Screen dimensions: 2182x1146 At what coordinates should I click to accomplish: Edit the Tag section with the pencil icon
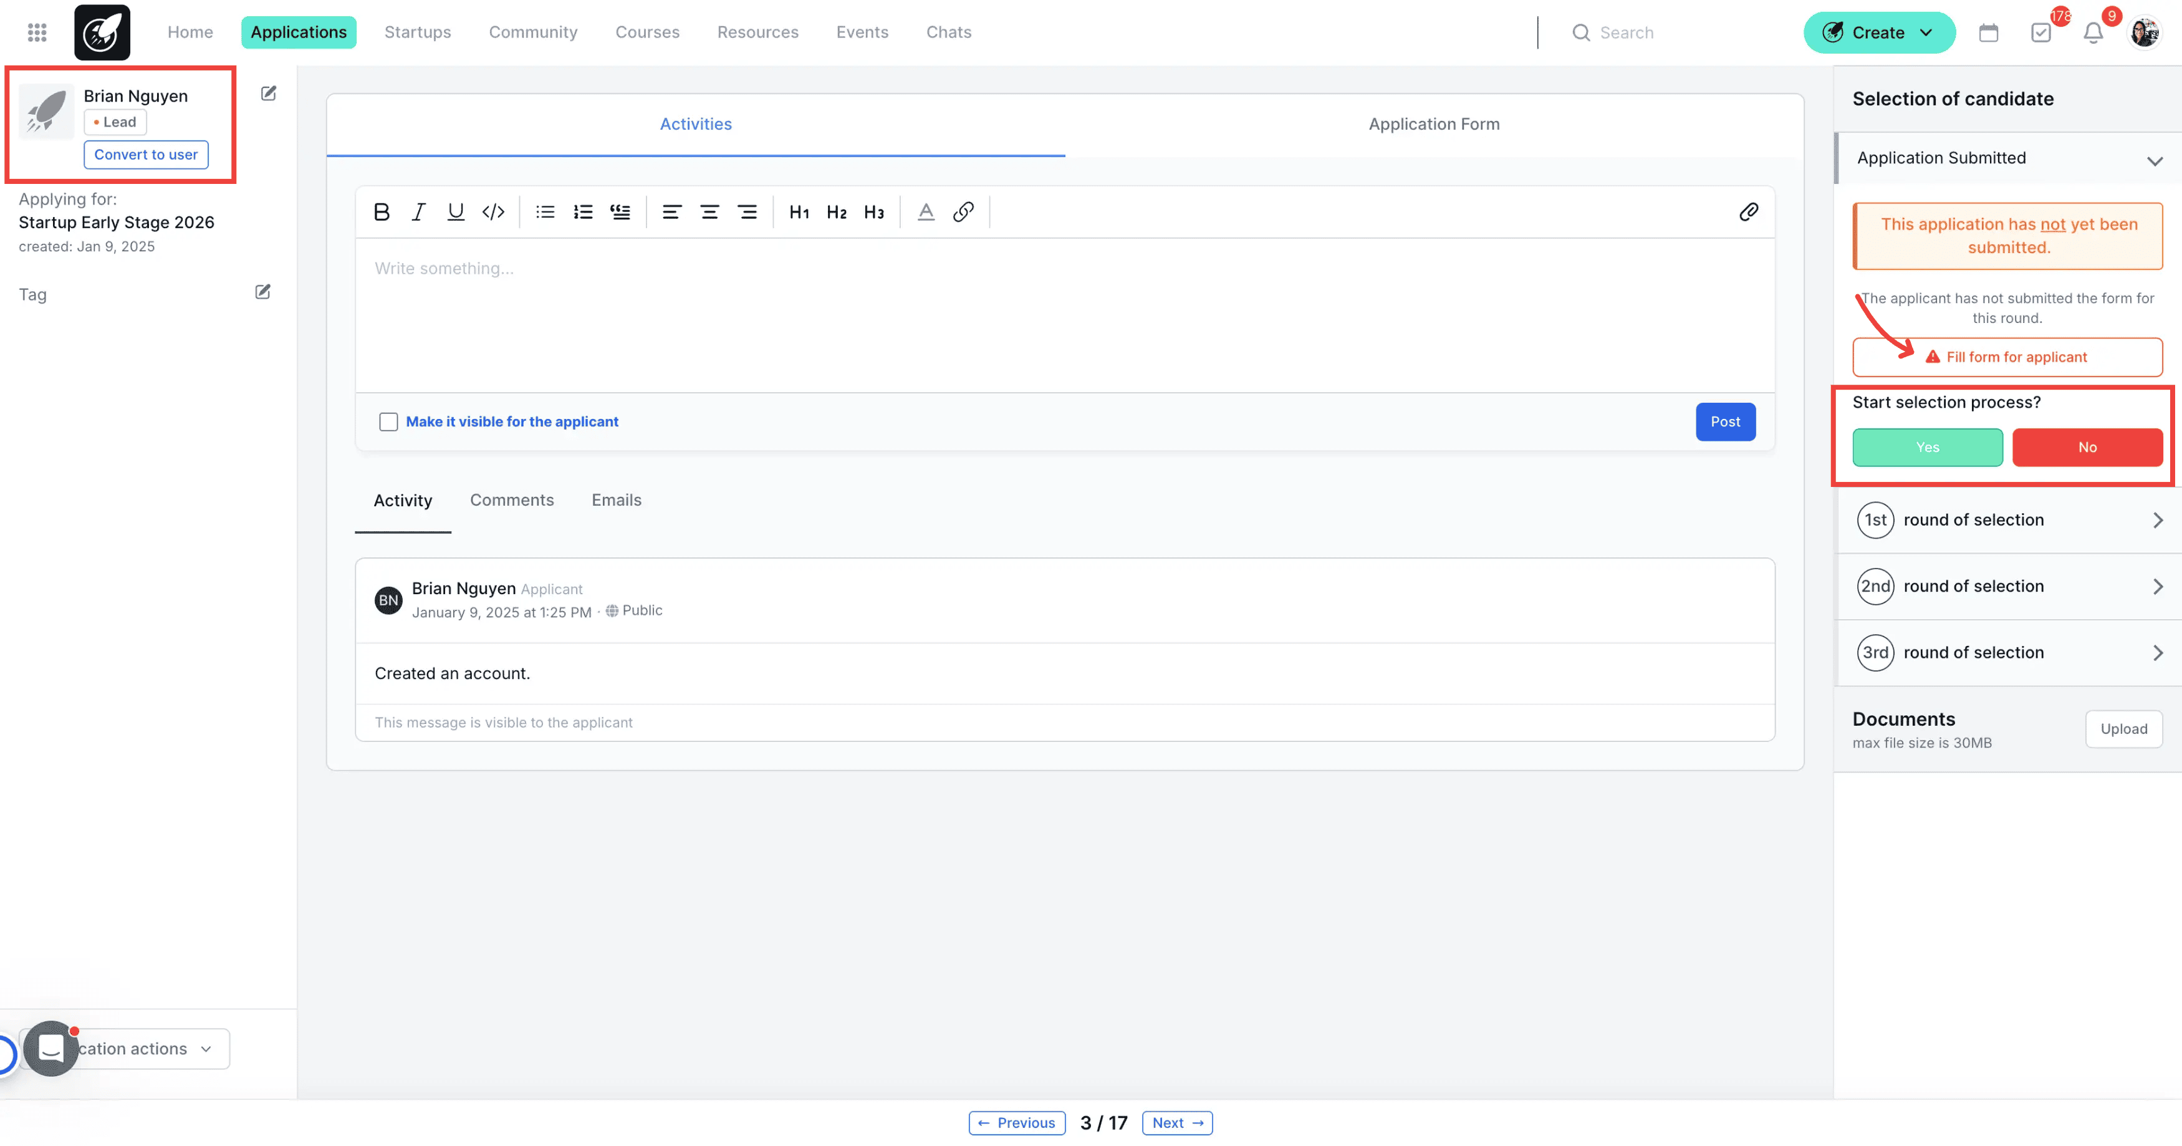tap(262, 291)
